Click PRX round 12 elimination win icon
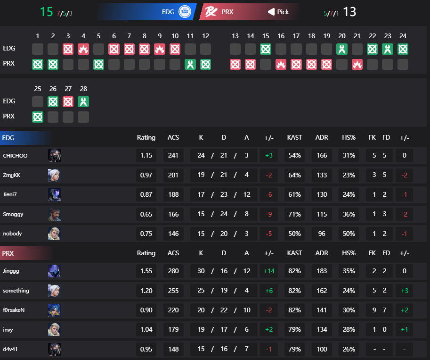 point(205,65)
